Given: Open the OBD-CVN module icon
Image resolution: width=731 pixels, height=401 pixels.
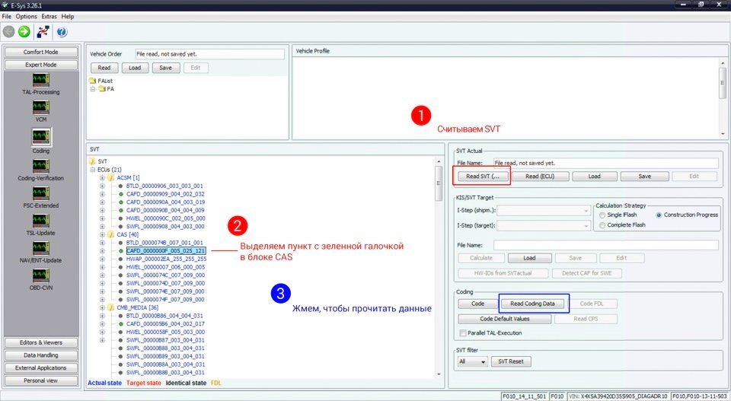Looking at the screenshot, I should 41,275.
